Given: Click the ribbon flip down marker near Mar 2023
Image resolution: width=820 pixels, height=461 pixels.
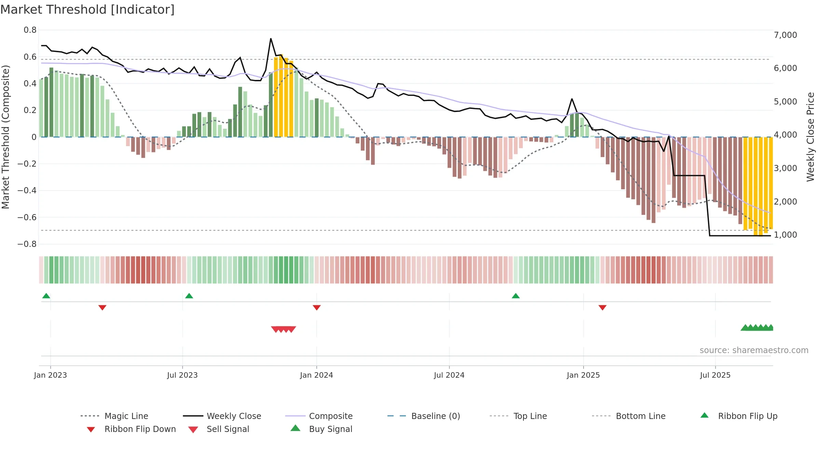Looking at the screenshot, I should click(102, 308).
